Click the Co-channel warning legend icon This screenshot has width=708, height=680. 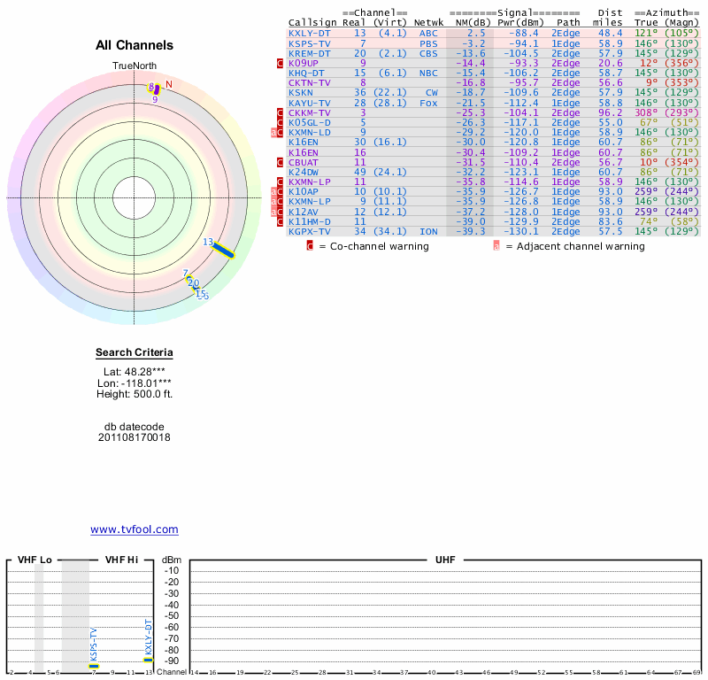click(x=310, y=246)
